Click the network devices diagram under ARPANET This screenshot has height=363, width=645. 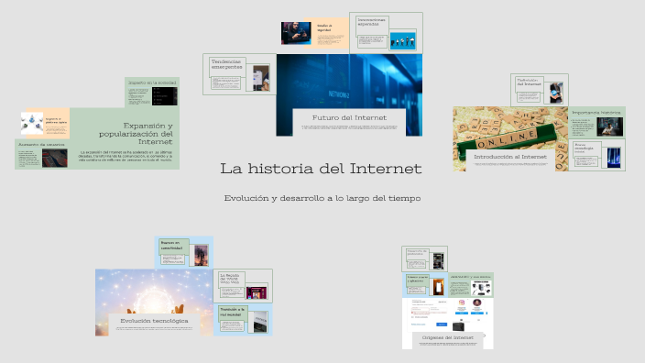(x=482, y=288)
